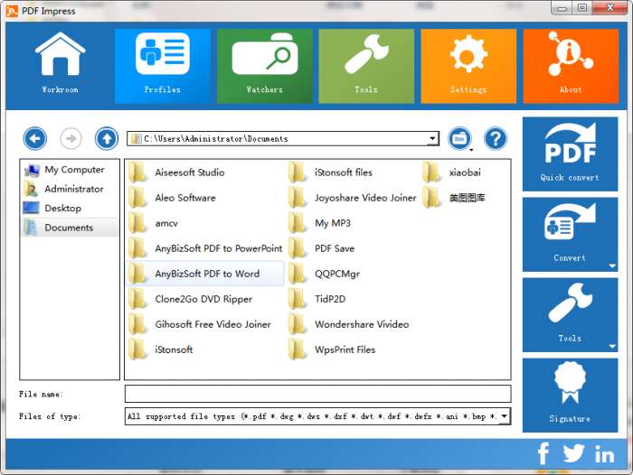
Task: Click the PDF Impress title bar app icon
Action: tap(12, 11)
